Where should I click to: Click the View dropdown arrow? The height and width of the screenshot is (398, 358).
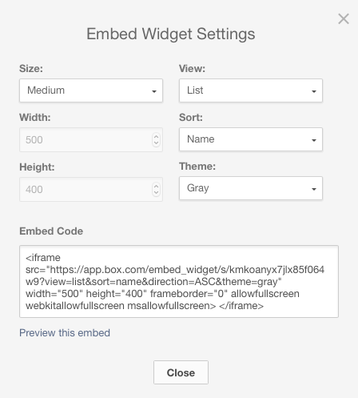click(x=314, y=91)
